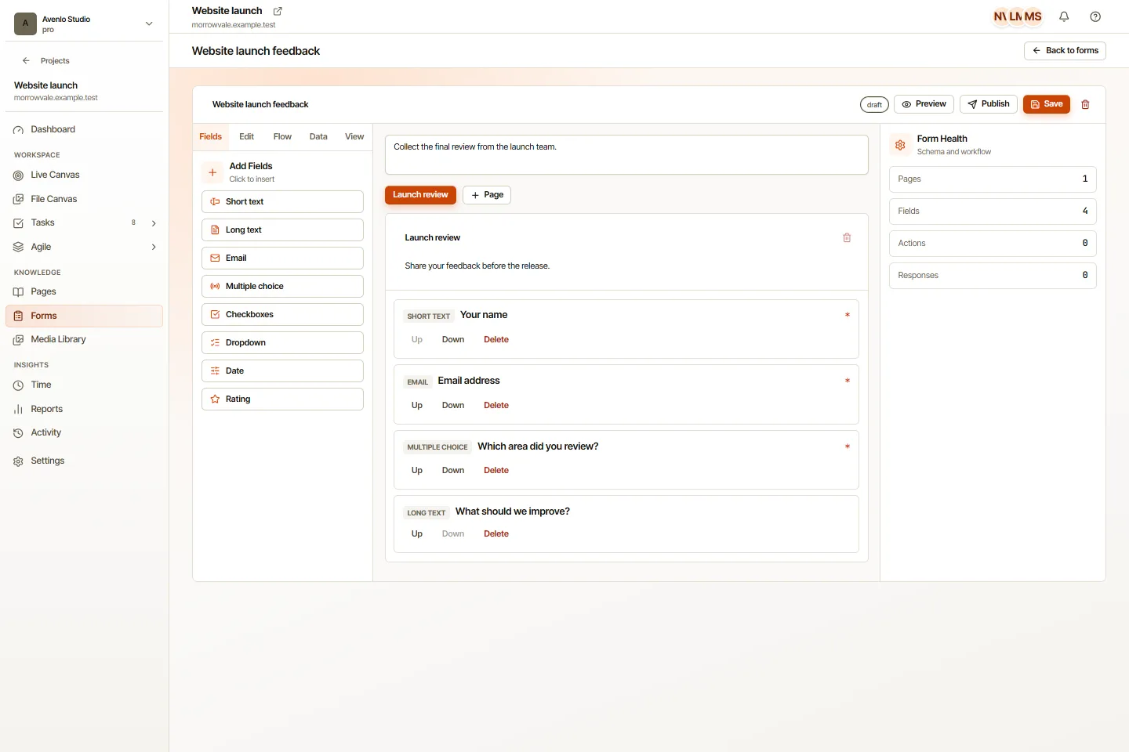Delete the Launch review page using its trash icon
The height and width of the screenshot is (752, 1129).
tap(847, 237)
